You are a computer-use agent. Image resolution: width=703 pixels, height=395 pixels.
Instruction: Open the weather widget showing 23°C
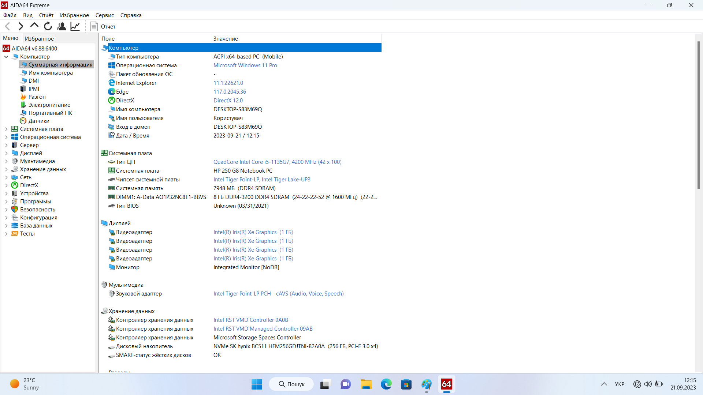[x=25, y=384]
